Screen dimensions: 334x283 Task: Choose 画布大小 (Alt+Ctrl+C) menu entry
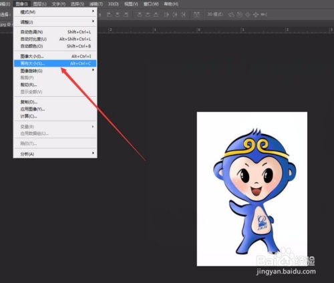55,63
